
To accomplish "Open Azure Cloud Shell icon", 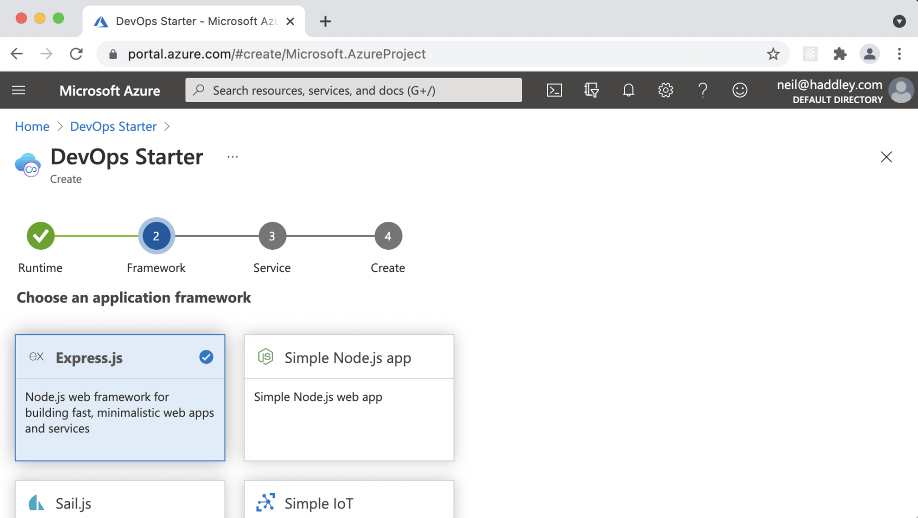I will pos(554,90).
